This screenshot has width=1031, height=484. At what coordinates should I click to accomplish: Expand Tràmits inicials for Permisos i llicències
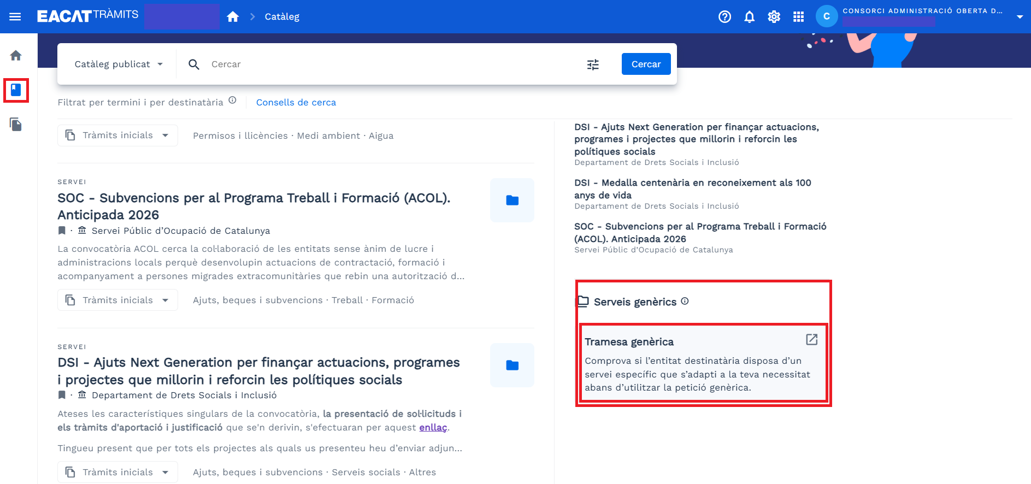pos(117,135)
